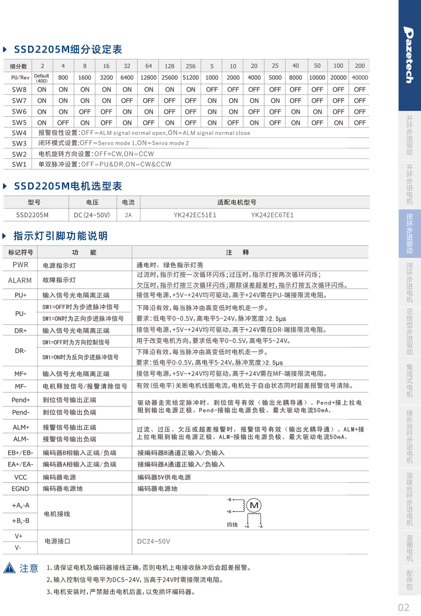Click motor model YK242EC51E1 in selection table
421x616 pixels.
(x=195, y=215)
